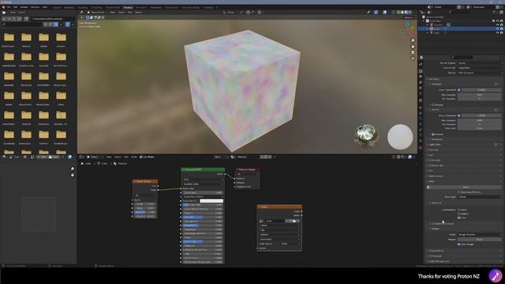Open image file from Image Texture node
The image size is (505, 284).
coord(294,221)
